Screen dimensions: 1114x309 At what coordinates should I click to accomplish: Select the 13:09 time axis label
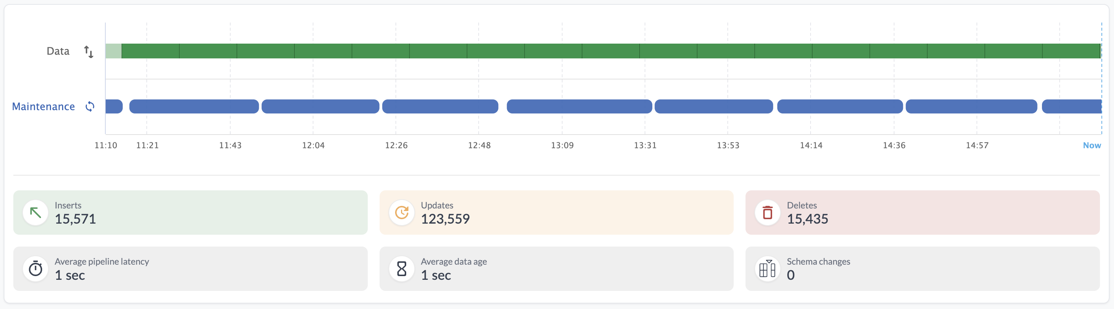click(562, 146)
